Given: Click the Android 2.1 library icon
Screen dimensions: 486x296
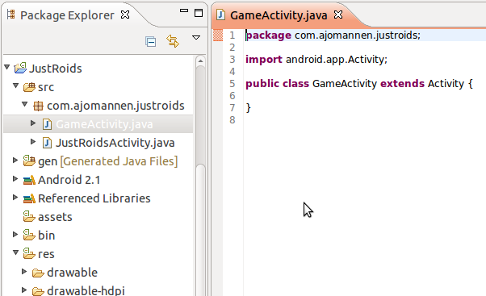Looking at the screenshot, I should coord(29,180).
